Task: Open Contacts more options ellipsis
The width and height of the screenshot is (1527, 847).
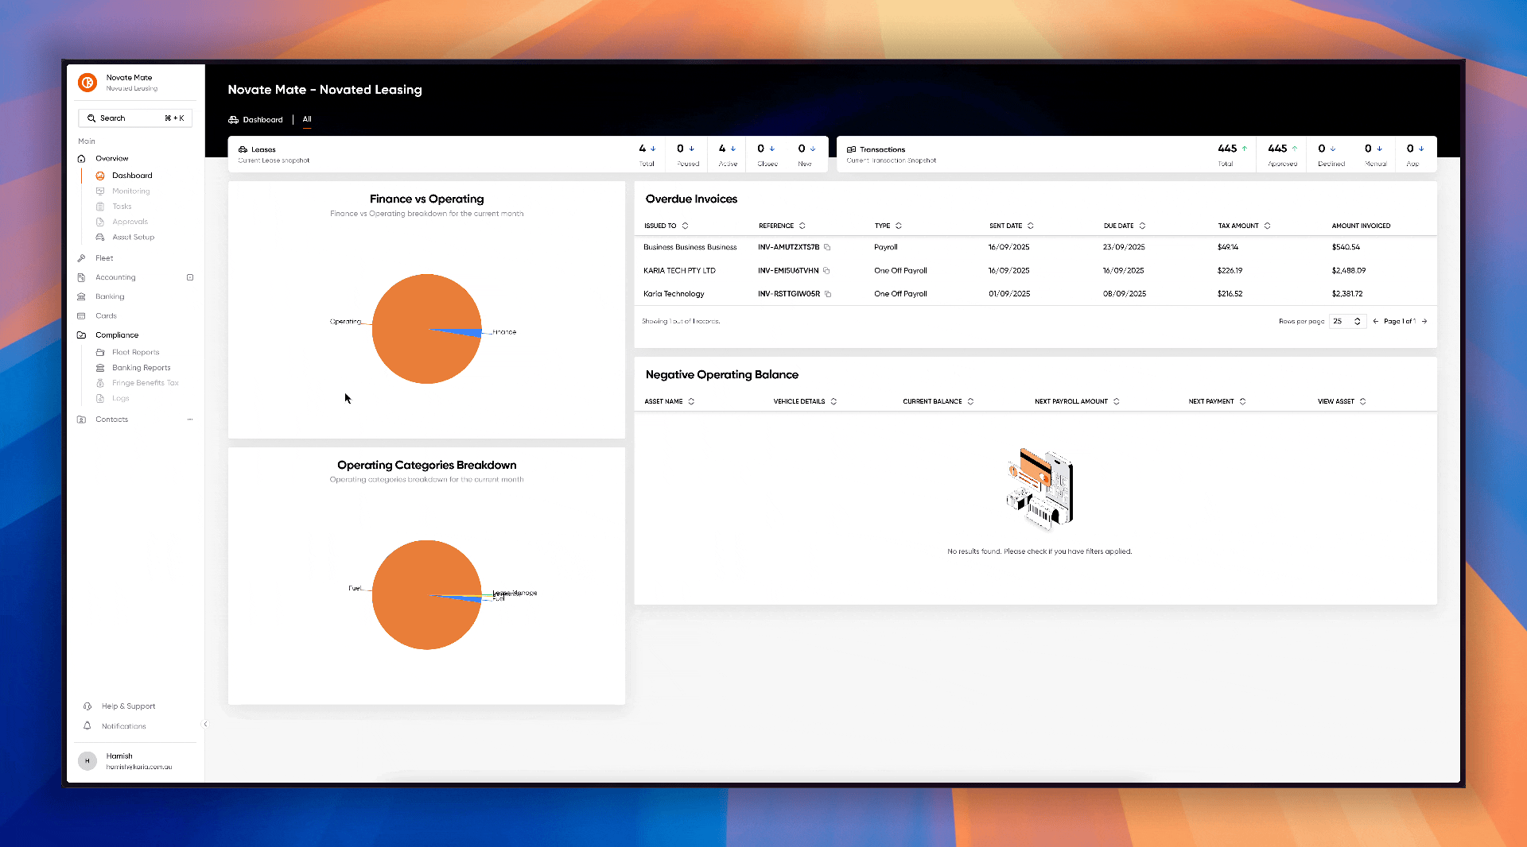Action: click(x=190, y=420)
